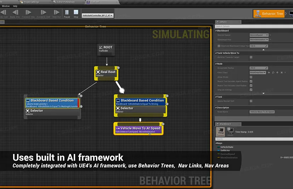
Task: Collapse the Keys list
Action: point(216,143)
